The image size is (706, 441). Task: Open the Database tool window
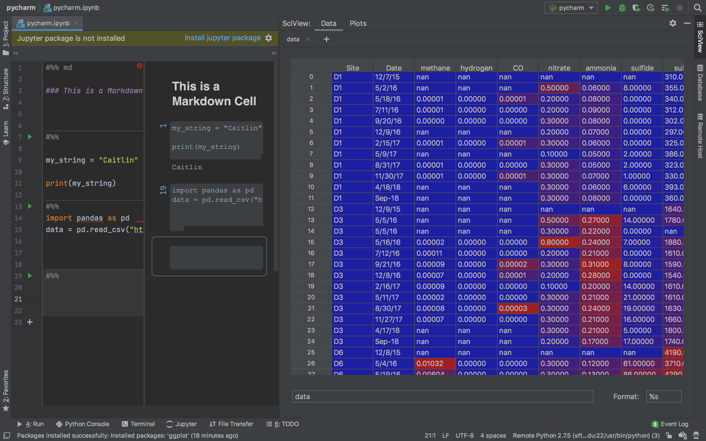point(700,83)
